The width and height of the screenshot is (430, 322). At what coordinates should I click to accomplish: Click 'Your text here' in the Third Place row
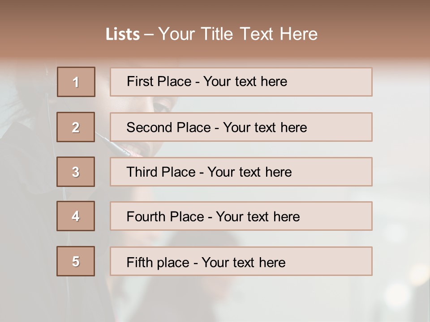pos(249,172)
